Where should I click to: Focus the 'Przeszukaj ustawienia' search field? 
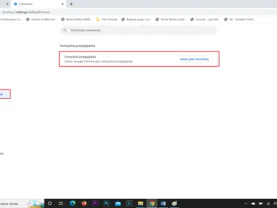(x=138, y=30)
